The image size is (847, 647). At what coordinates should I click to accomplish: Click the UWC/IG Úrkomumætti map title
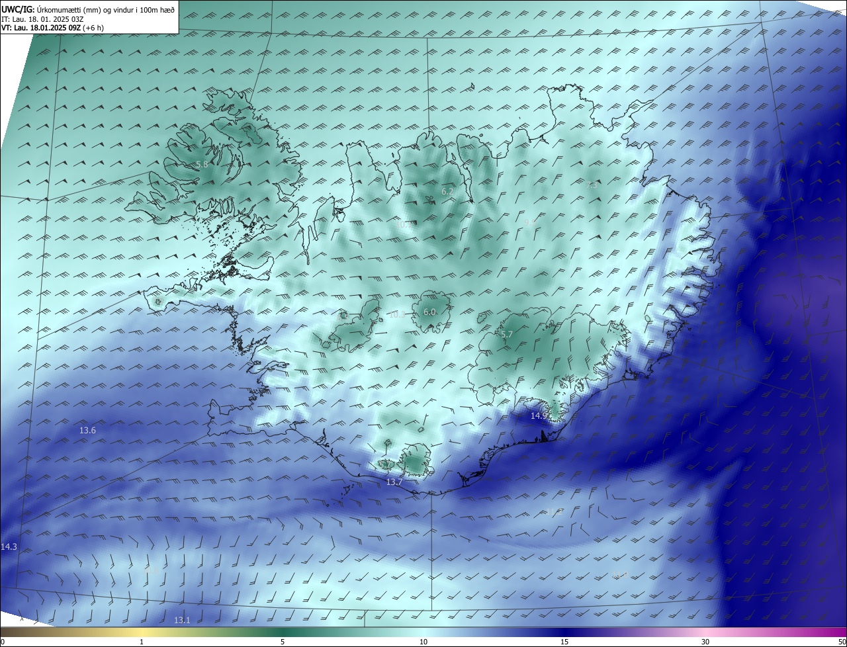[88, 9]
